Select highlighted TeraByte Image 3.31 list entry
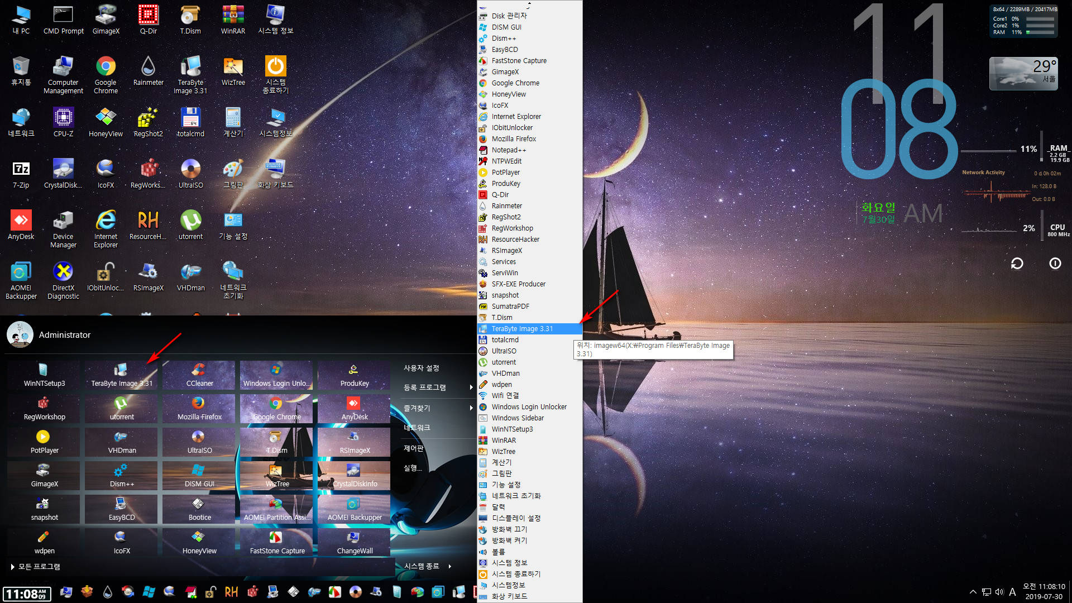Image resolution: width=1072 pixels, height=603 pixels. (x=529, y=328)
